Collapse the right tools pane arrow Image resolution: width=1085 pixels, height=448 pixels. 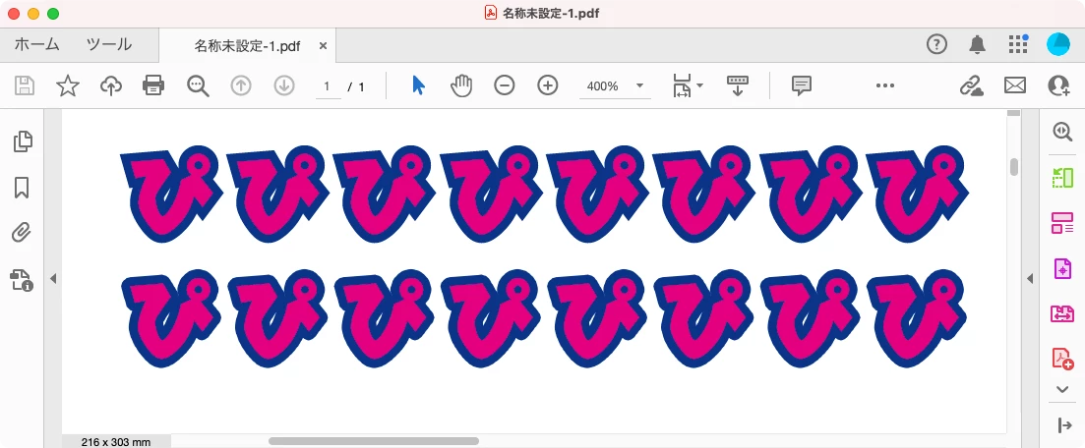(x=1030, y=279)
